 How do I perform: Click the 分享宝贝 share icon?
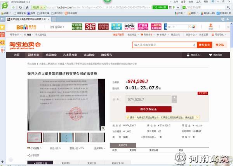click(29, 155)
